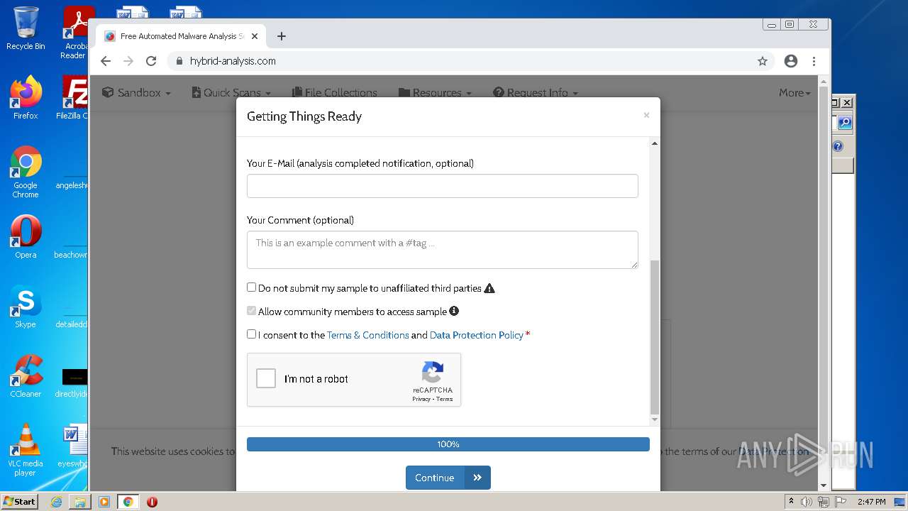Open the Recycle Bin desktop icon
This screenshot has width=908, height=511.
point(26,28)
